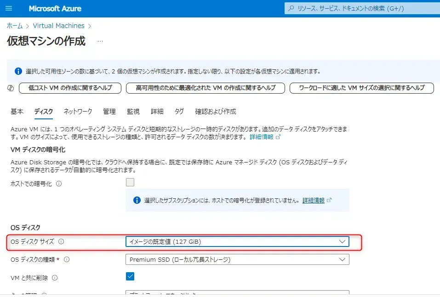Click the info icon next to OS ディスクの種類
This screenshot has width=440, height=297.
[67, 260]
